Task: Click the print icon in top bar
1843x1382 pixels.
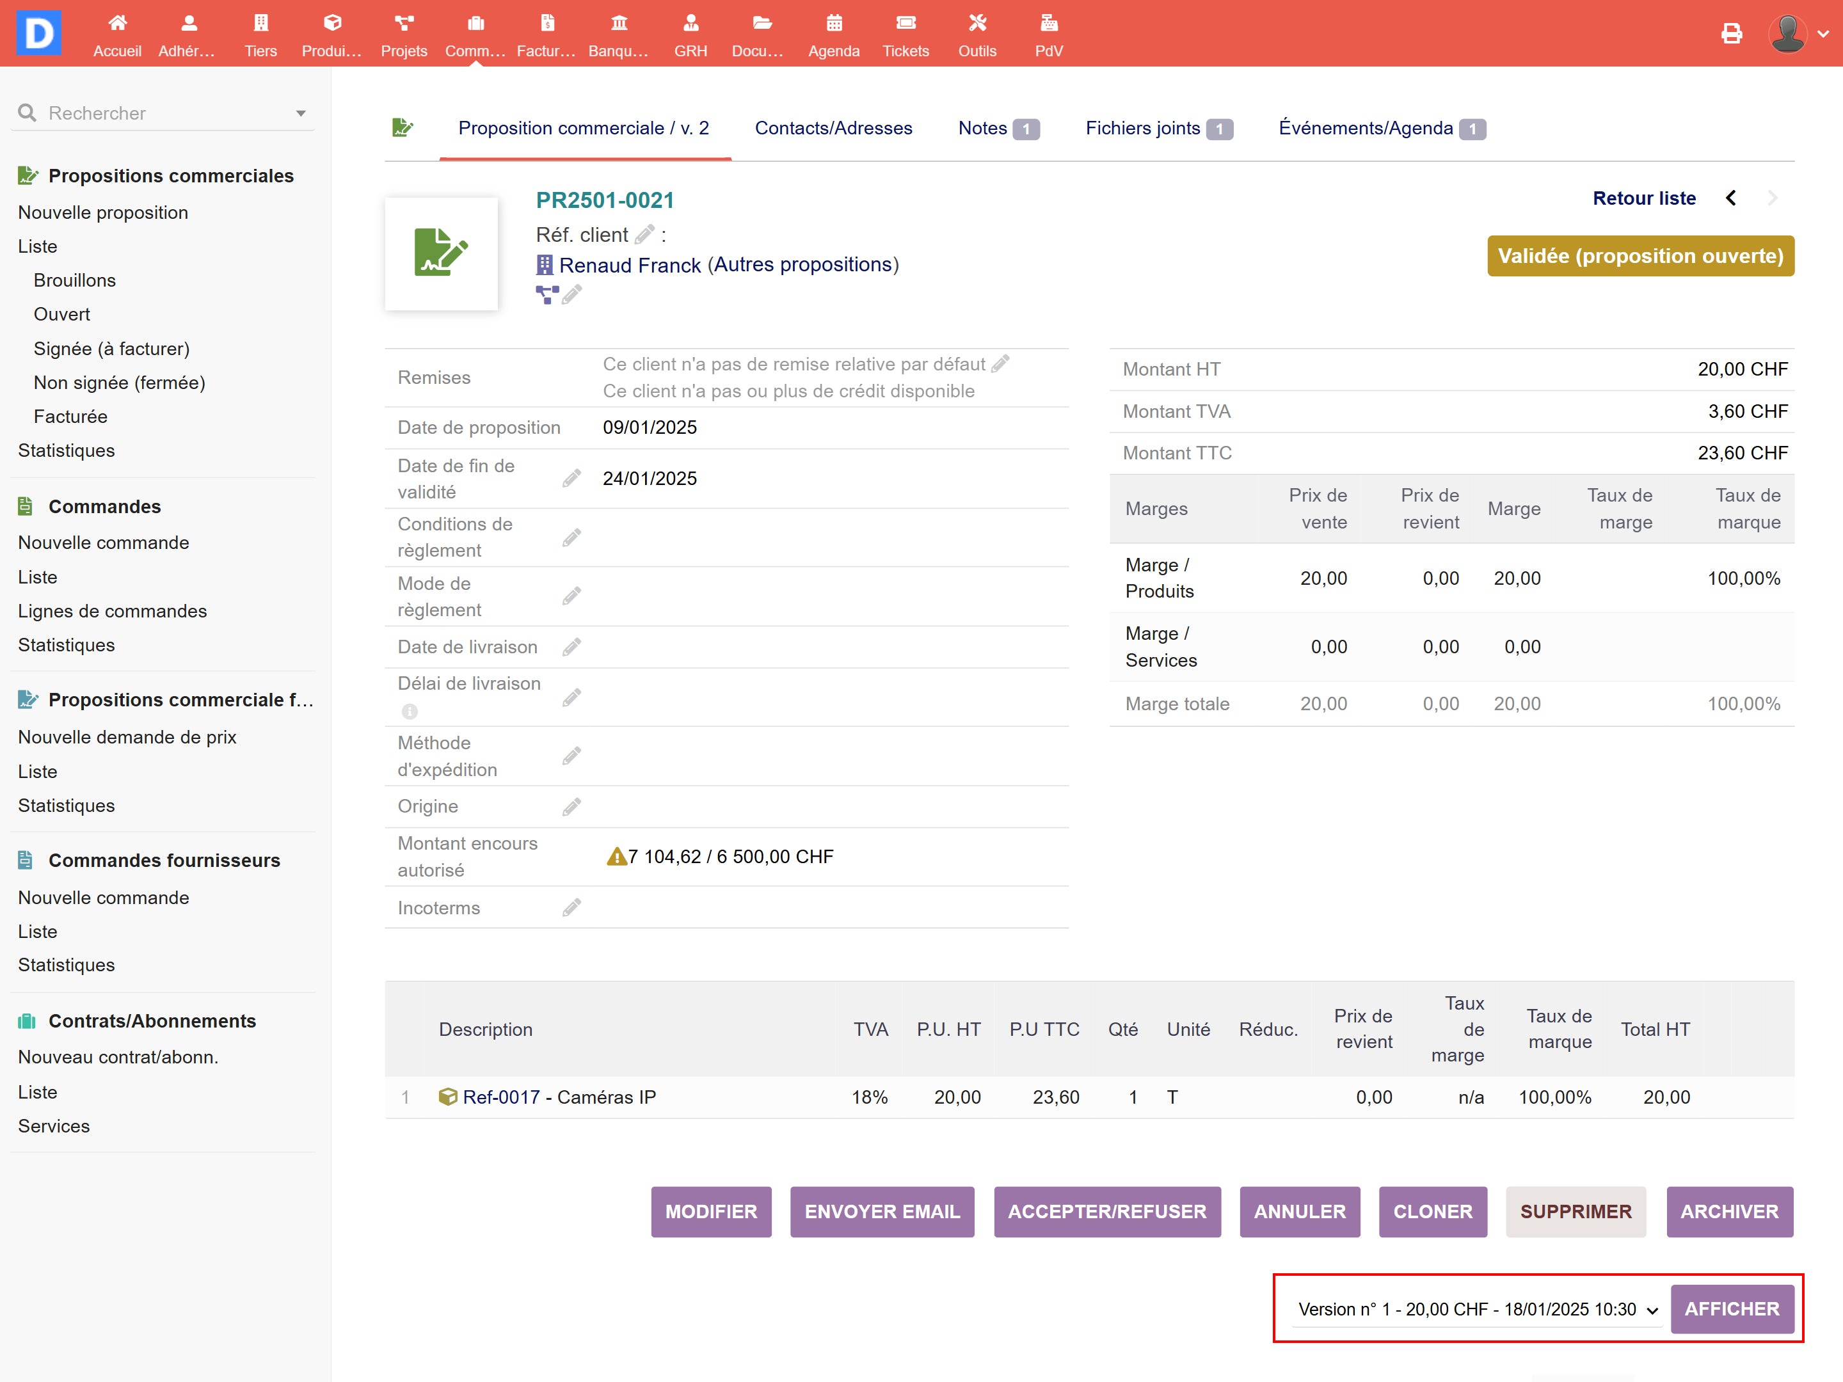Action: (1732, 33)
